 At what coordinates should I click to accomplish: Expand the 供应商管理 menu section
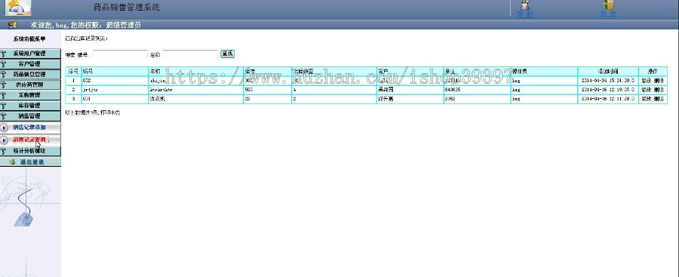click(x=30, y=85)
